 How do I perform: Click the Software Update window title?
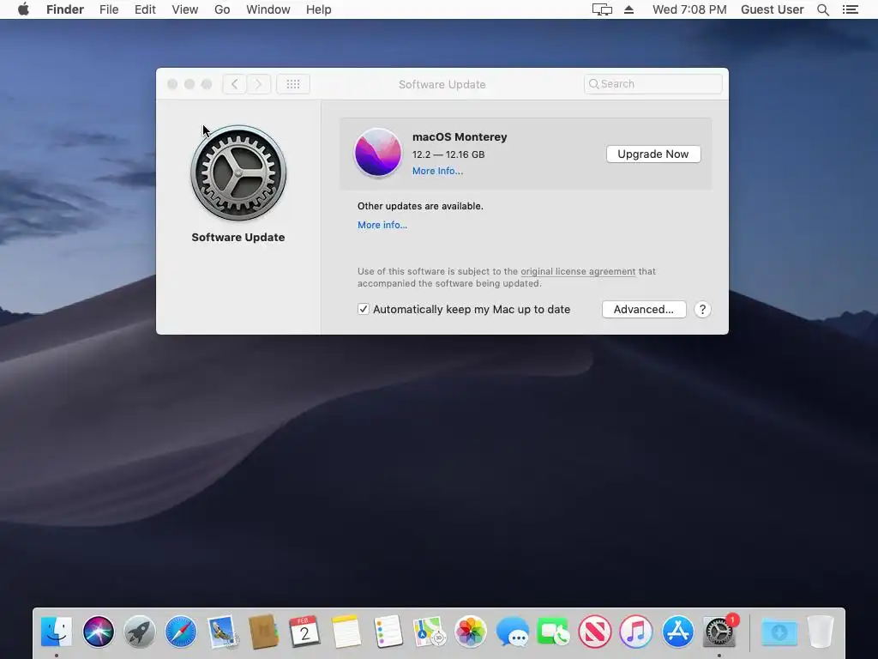click(442, 85)
